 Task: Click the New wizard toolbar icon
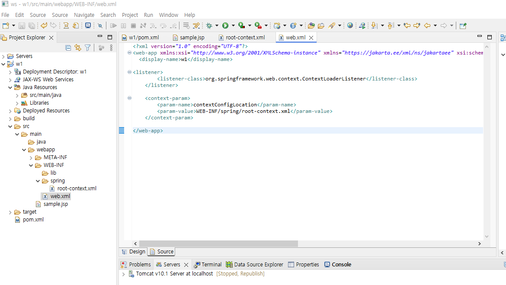[x=6, y=26]
